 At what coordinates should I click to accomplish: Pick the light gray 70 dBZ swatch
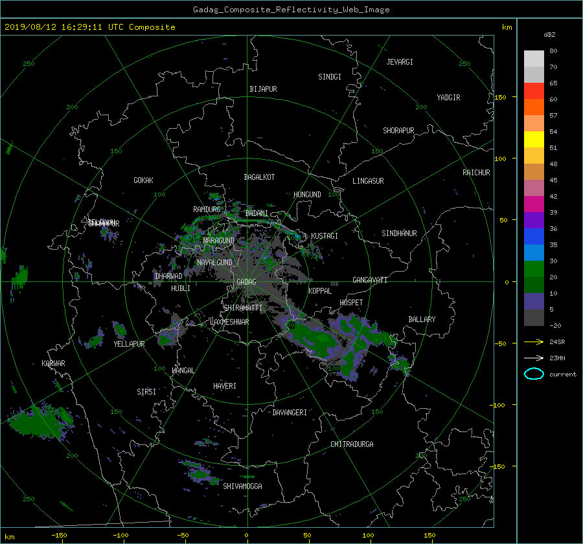[x=534, y=59]
